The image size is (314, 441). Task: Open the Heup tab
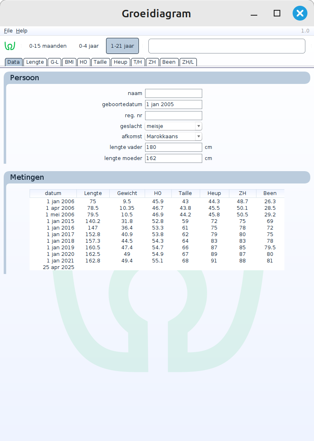(x=120, y=62)
